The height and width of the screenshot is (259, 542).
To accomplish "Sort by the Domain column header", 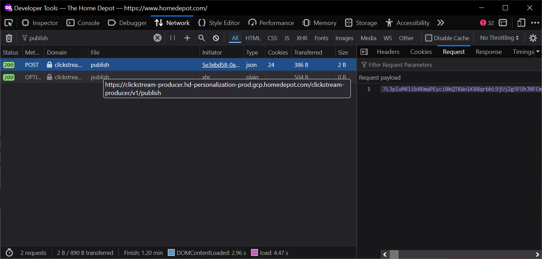I will 66,52.
